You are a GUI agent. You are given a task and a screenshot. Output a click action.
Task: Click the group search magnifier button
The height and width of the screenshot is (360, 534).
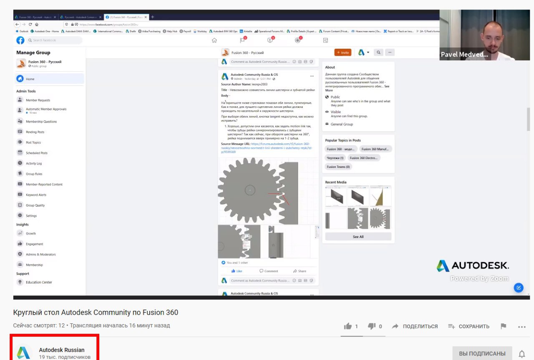click(378, 52)
